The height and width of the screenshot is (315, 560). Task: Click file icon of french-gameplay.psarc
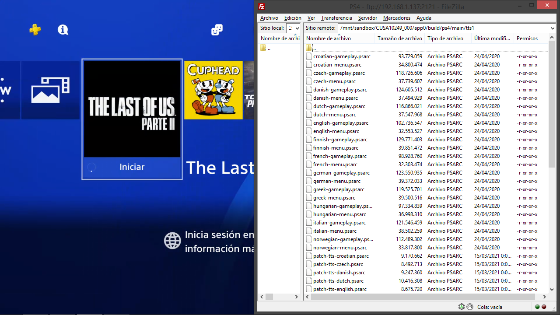[309, 156]
